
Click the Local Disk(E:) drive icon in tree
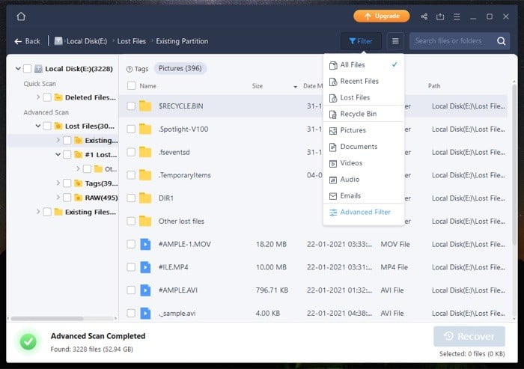pos(38,69)
